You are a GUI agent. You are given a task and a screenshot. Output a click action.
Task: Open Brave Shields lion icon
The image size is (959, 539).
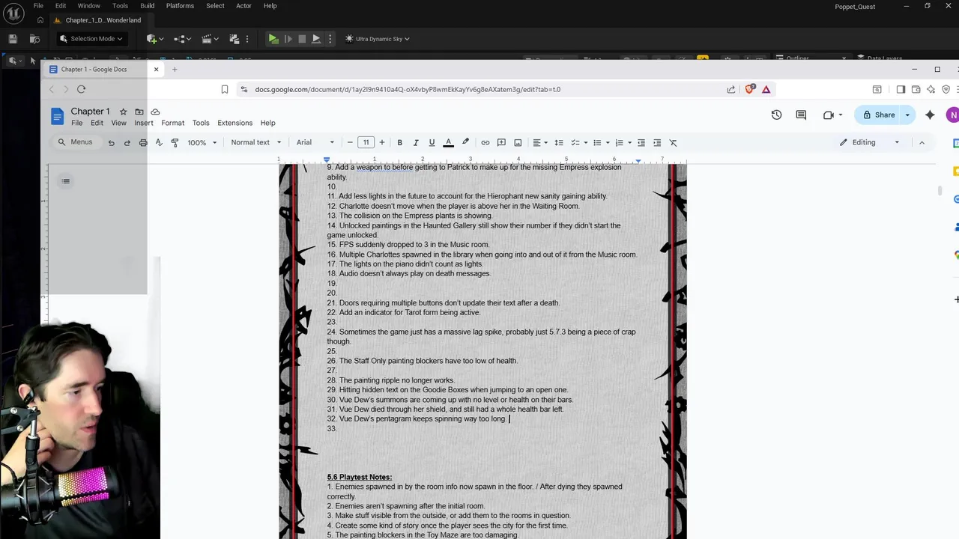(x=751, y=89)
